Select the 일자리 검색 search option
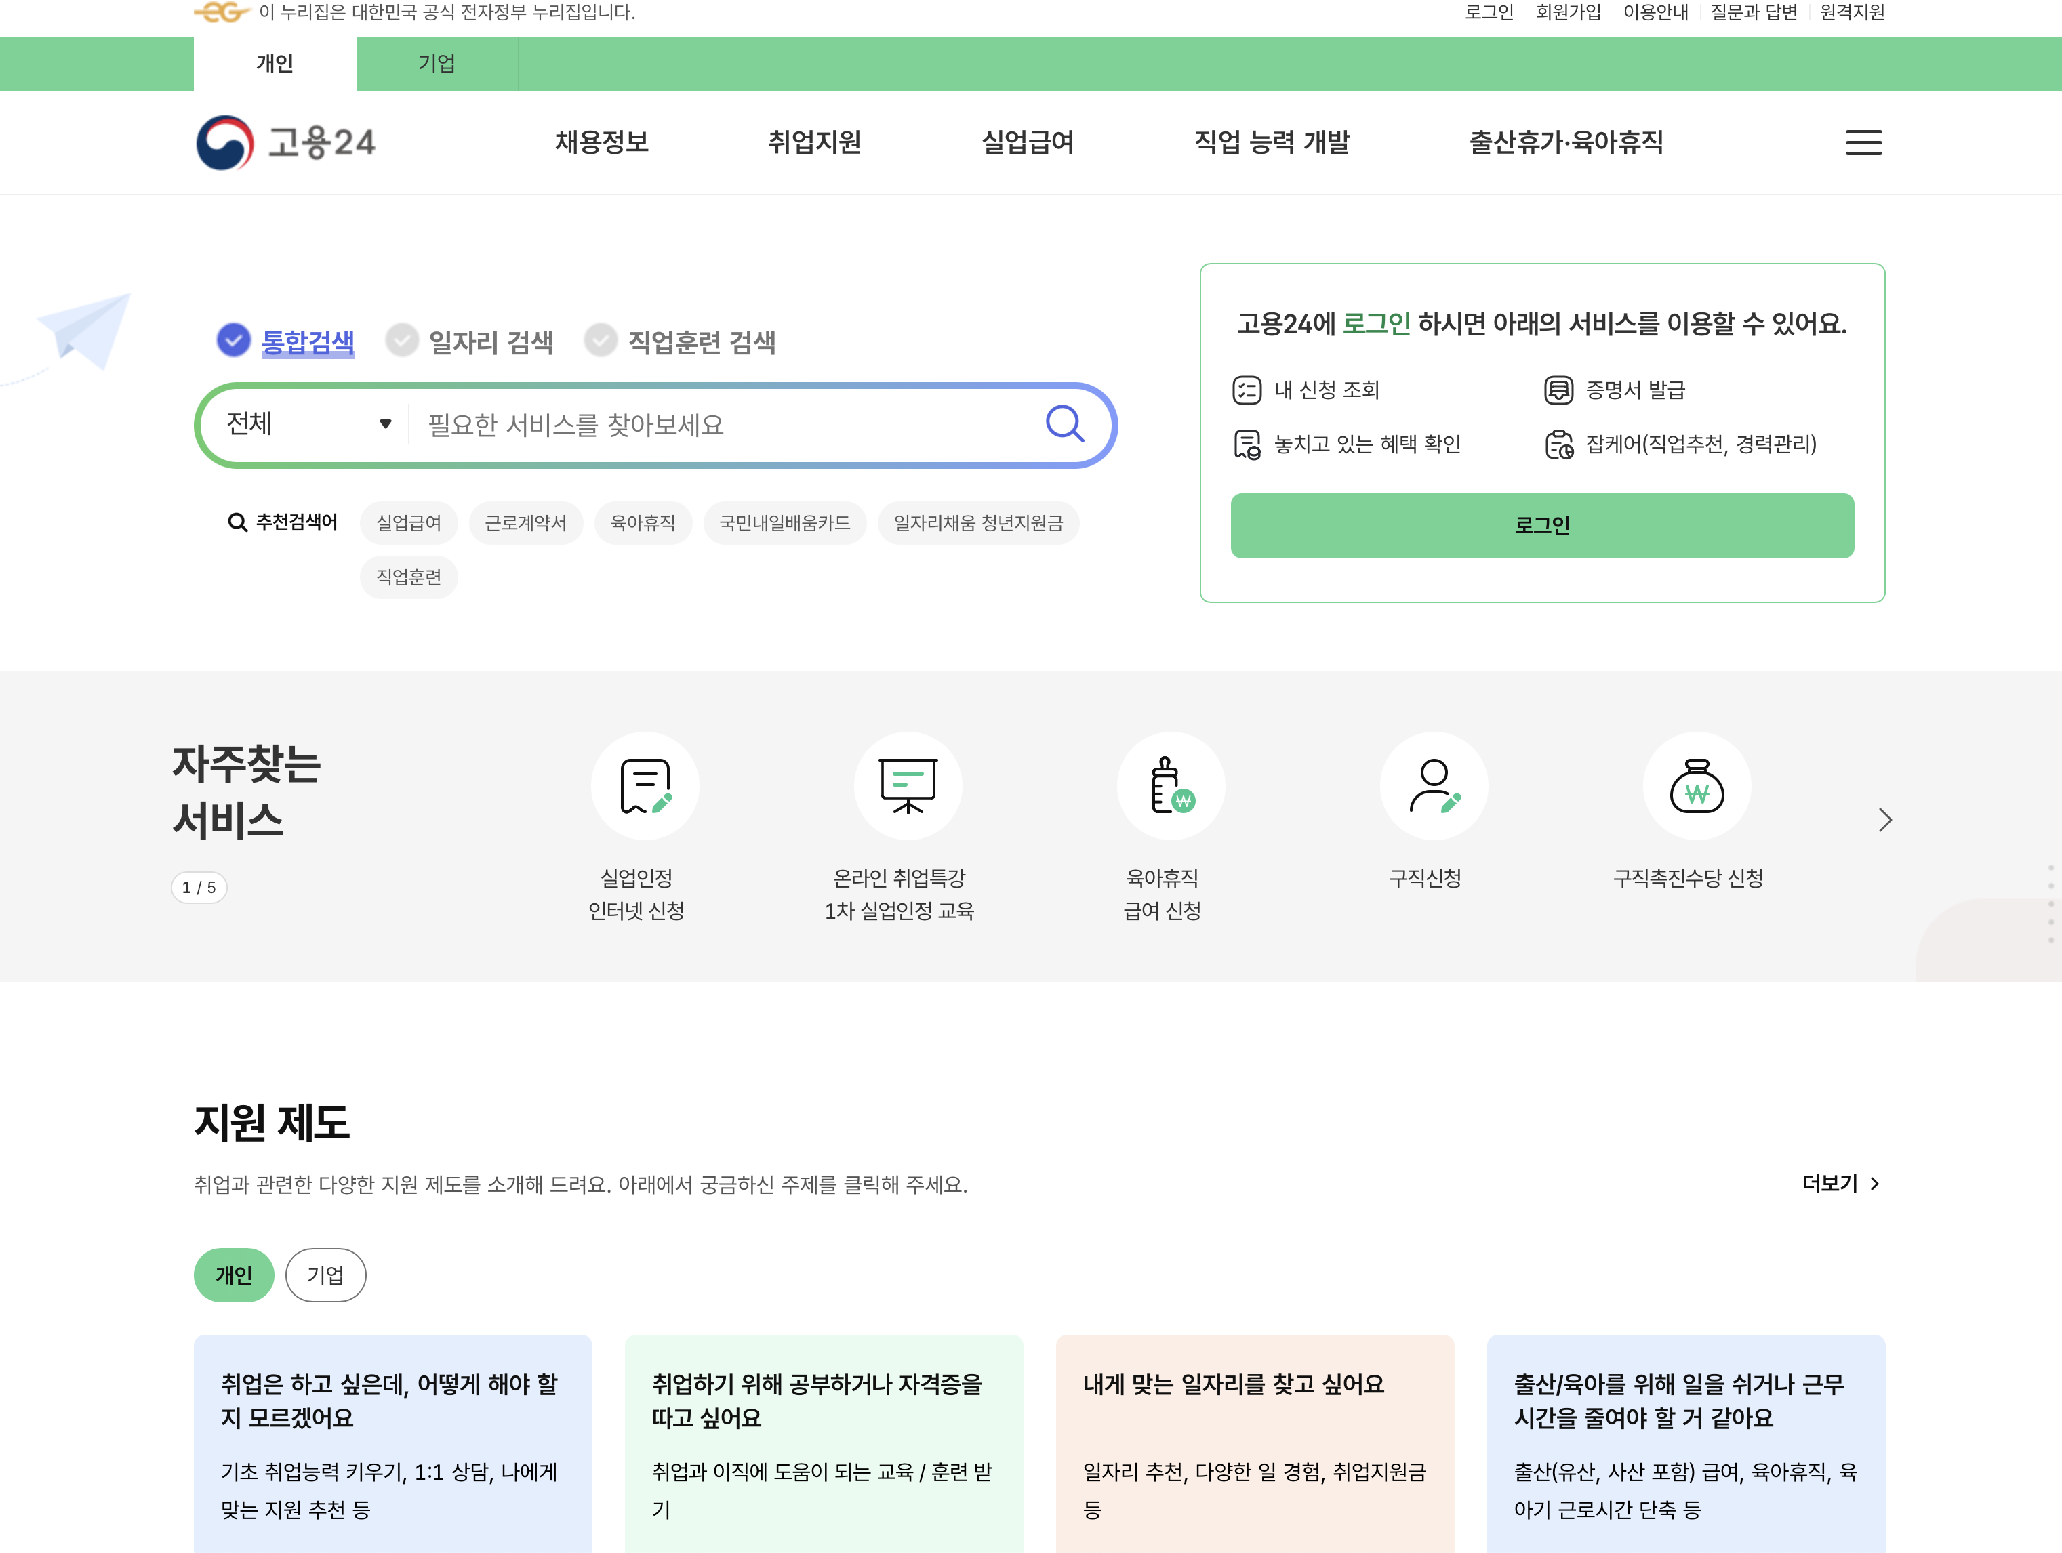 (491, 342)
